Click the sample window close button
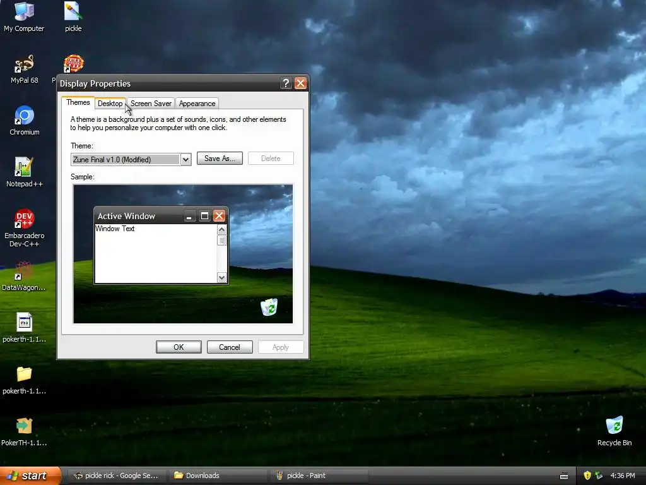Viewport: 646px width, 485px height. [219, 216]
